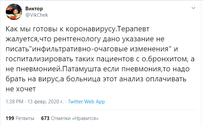The image size is (203, 126).
Task: Click the 199 retweet count number
Action: 10,118
